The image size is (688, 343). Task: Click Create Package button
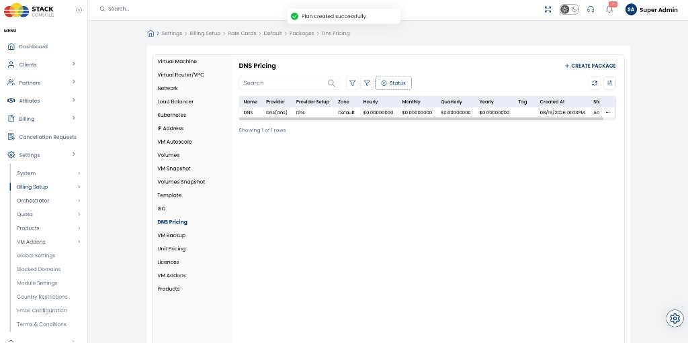590,66
